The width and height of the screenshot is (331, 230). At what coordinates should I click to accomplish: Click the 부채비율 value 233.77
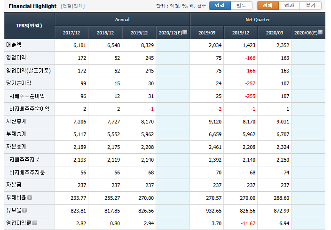point(79,198)
